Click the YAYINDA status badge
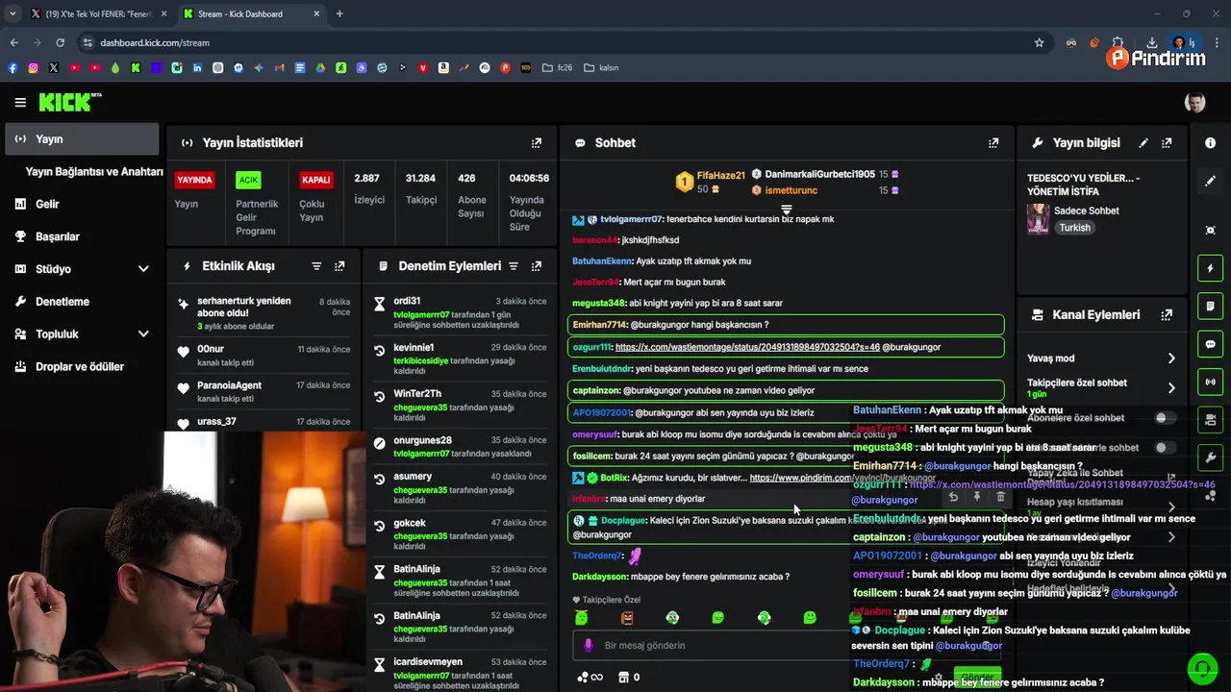 [194, 180]
